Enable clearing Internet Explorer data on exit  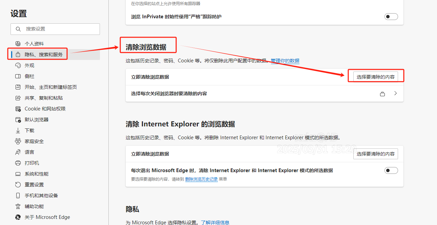coord(391,170)
